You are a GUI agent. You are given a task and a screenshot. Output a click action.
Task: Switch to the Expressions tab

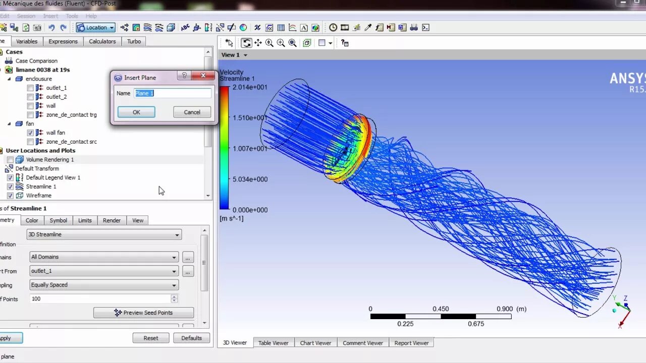click(x=63, y=41)
